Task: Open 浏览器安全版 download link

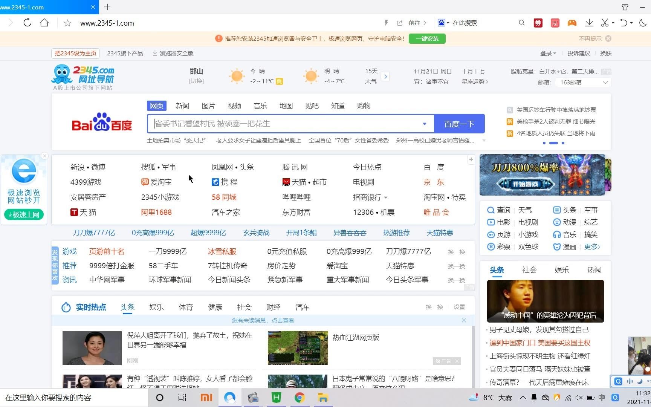Action: pos(173,53)
